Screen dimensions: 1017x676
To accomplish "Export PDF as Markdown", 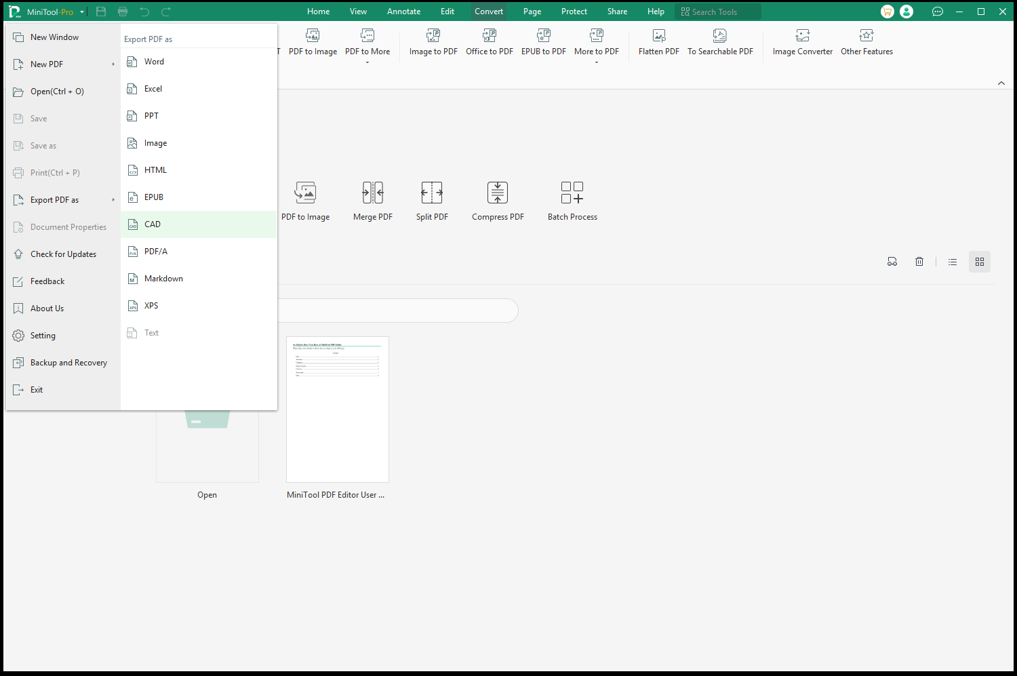I will point(199,279).
